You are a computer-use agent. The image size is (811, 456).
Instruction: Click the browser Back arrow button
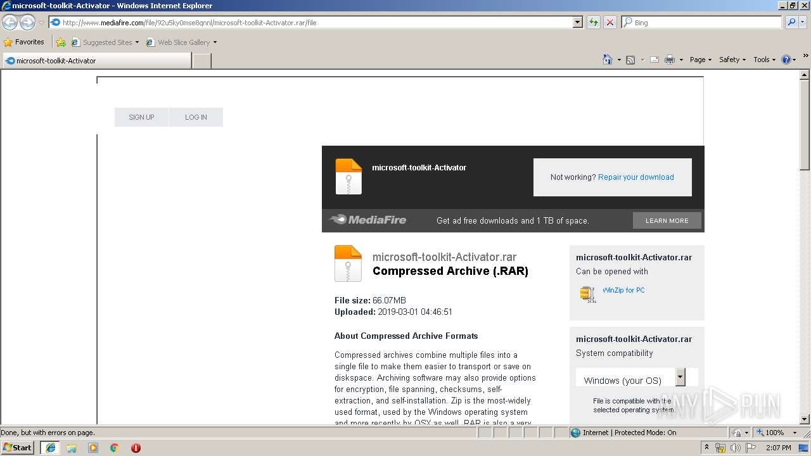(x=10, y=23)
